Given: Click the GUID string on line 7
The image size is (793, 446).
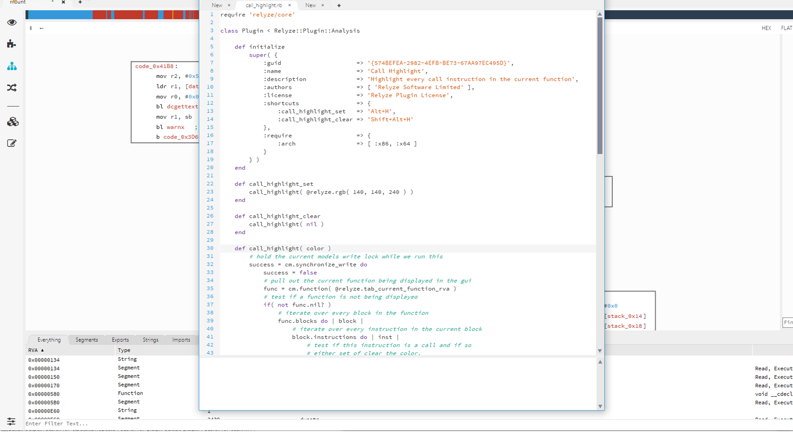Looking at the screenshot, I should [439, 63].
